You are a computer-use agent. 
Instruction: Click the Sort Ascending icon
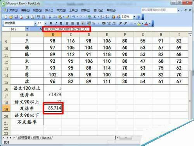click(102, 17)
